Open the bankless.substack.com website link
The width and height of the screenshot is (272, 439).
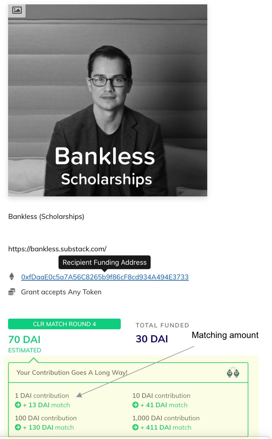[57, 249]
